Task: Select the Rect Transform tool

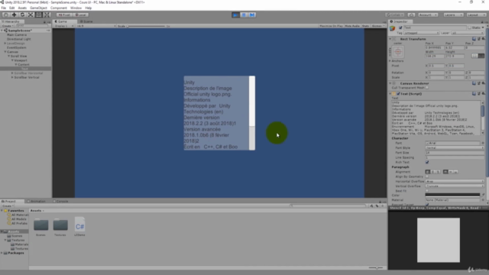Action: coord(39,15)
